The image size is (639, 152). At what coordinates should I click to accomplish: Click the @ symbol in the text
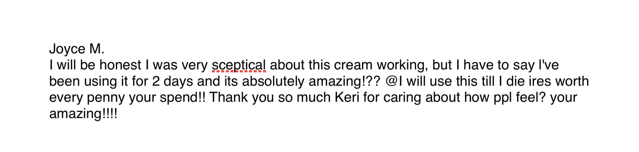391,81
